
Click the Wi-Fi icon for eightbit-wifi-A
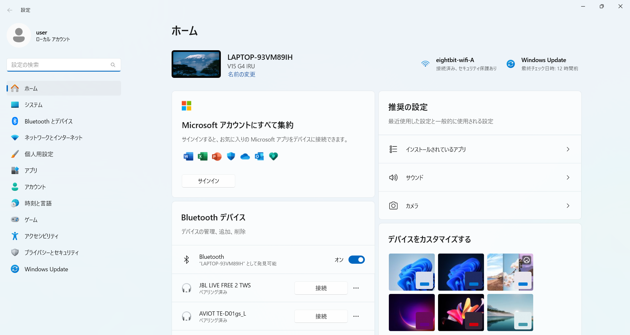[x=425, y=64]
